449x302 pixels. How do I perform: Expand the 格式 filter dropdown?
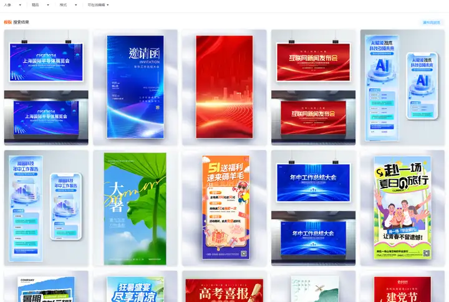pyautogui.click(x=68, y=5)
